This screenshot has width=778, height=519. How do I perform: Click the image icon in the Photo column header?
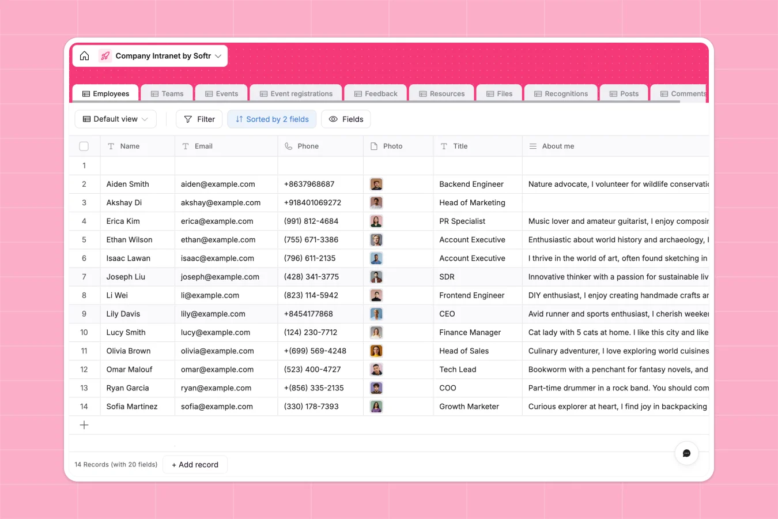click(373, 146)
